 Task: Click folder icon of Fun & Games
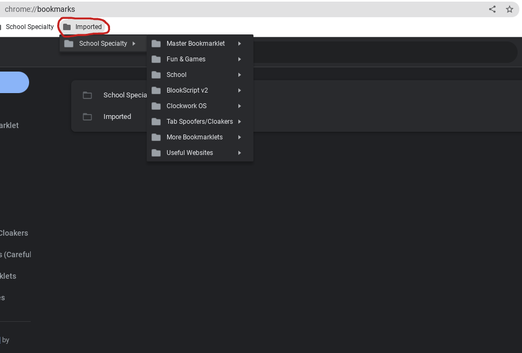(156, 59)
